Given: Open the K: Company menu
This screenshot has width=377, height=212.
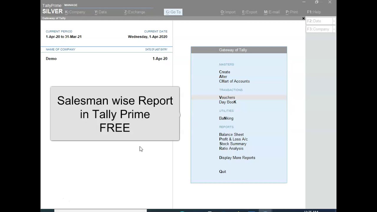Looking at the screenshot, I should (75, 12).
